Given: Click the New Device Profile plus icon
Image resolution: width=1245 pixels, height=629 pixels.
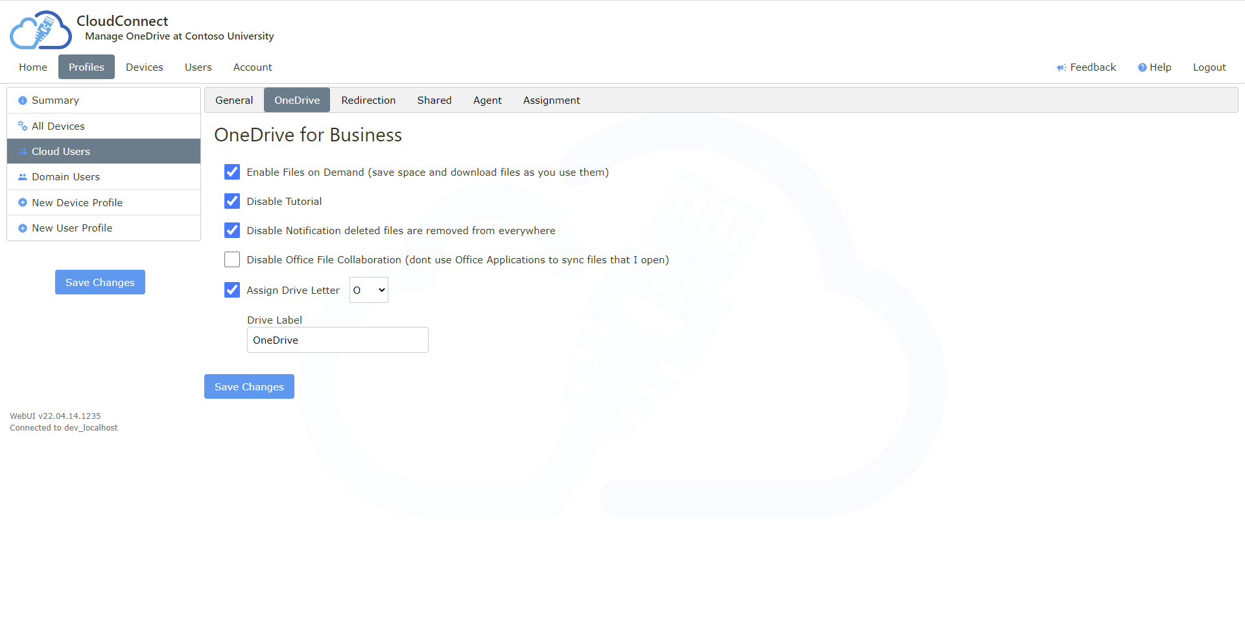Looking at the screenshot, I should [x=23, y=203].
